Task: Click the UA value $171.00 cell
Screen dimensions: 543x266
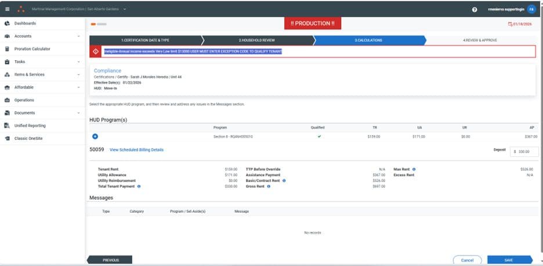Action: point(419,136)
